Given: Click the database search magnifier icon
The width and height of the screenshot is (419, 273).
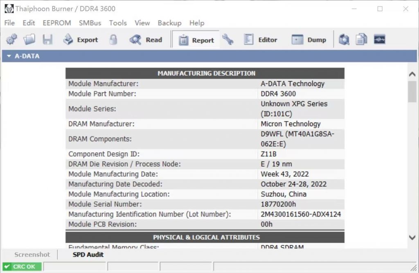Looking at the screenshot, I should click(344, 40).
